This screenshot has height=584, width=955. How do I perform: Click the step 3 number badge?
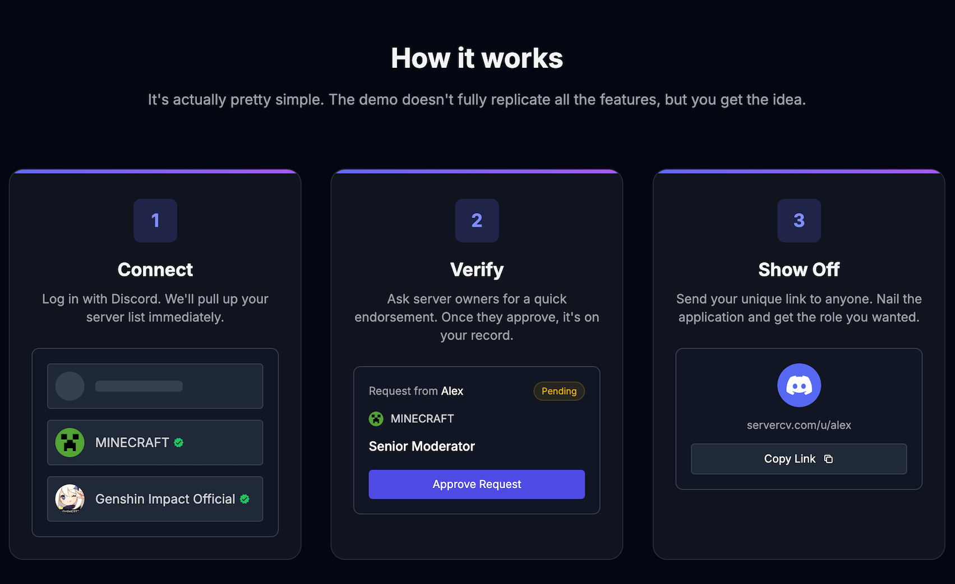point(799,221)
